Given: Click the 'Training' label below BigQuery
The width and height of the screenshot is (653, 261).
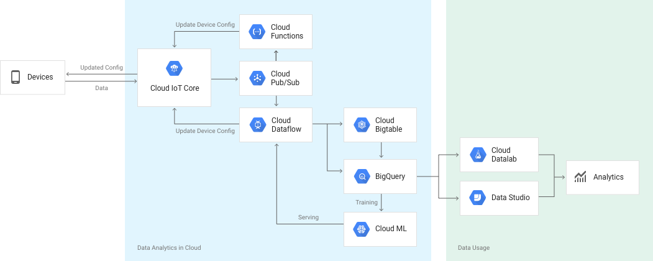Looking at the screenshot, I should [x=367, y=203].
